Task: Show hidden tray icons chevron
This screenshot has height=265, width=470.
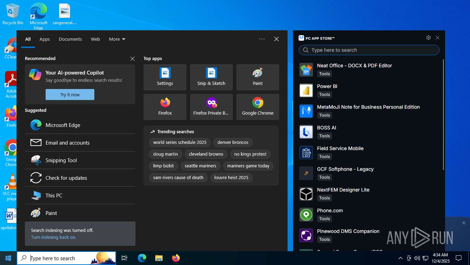Action: coord(401,258)
